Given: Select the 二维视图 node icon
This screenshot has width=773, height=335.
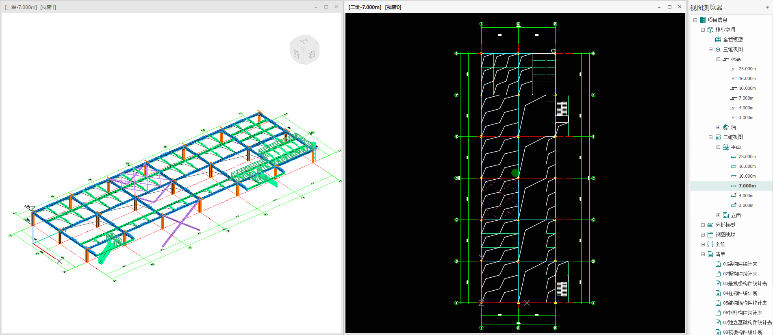Looking at the screenshot, I should coord(718,137).
